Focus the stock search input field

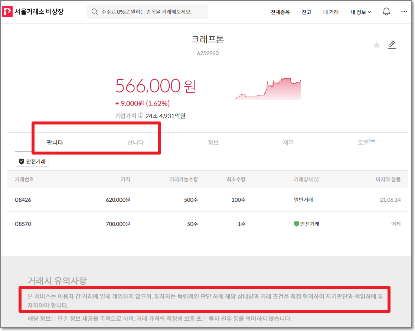pyautogui.click(x=147, y=12)
